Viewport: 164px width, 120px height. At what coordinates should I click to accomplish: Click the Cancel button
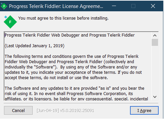18,110
